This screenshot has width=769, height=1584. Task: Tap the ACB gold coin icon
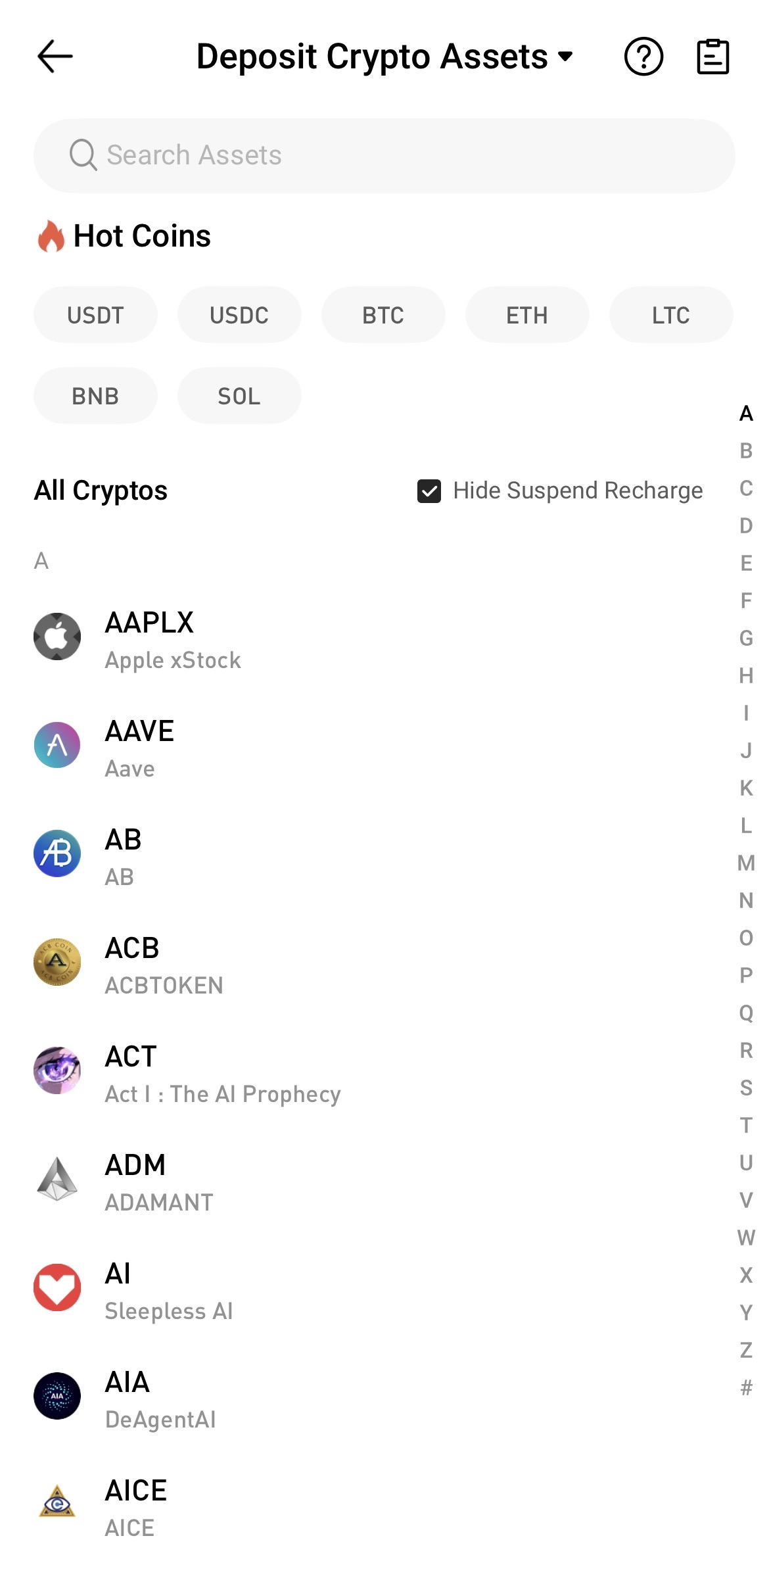pos(57,962)
